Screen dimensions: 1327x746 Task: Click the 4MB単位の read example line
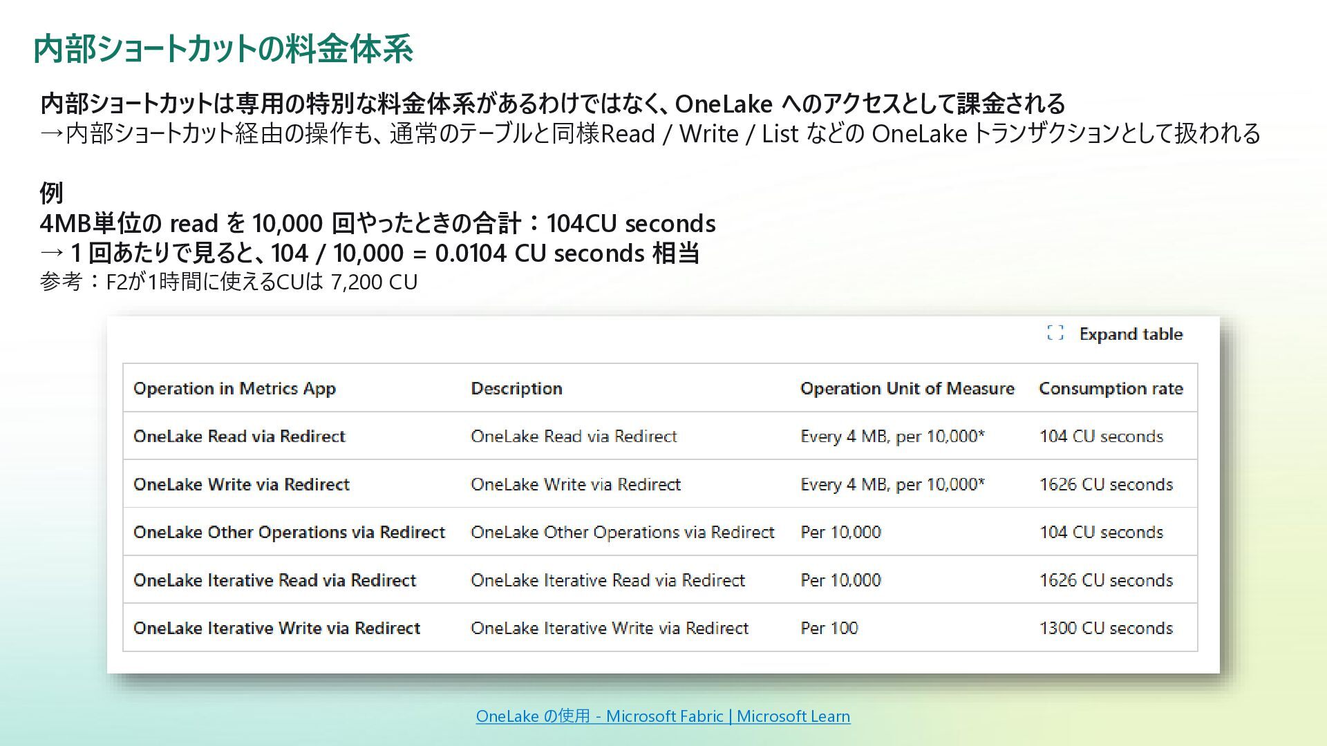coord(377,224)
